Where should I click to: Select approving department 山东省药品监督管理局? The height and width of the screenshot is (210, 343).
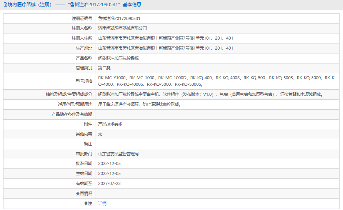coord(118,154)
